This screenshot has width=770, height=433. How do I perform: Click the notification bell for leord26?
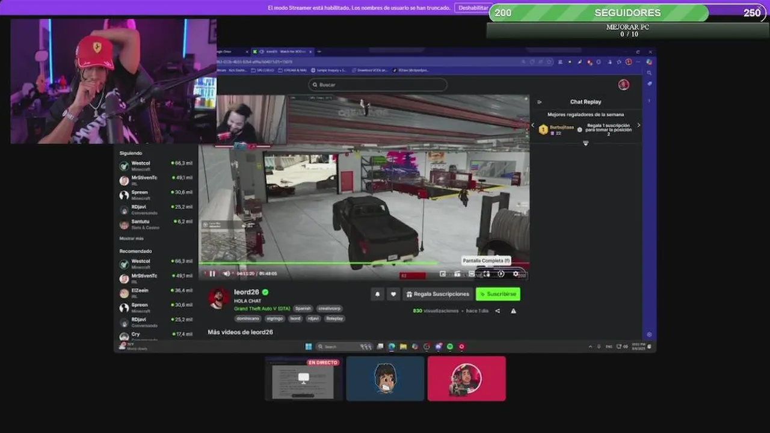click(x=378, y=294)
